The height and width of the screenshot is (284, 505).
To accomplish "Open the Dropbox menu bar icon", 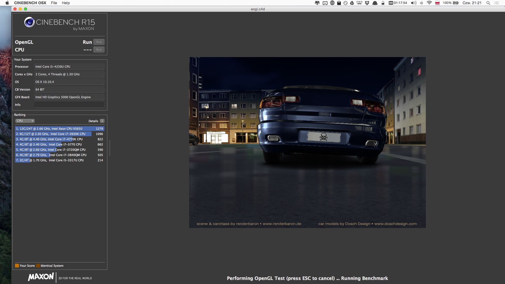I will [367, 3].
